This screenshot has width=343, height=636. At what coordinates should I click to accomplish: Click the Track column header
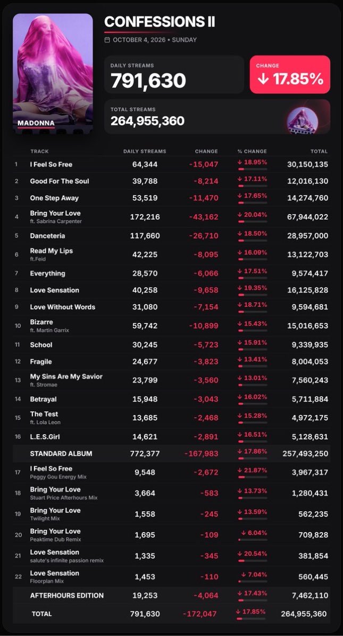pos(39,151)
